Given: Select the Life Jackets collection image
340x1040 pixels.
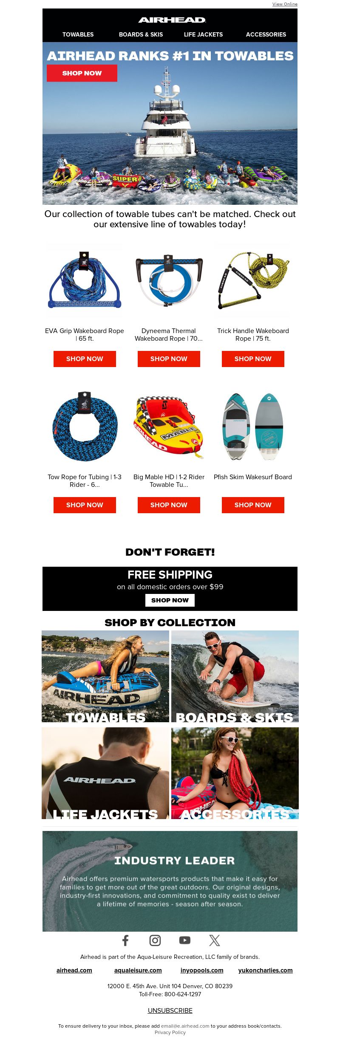Looking at the screenshot, I should pyautogui.click(x=105, y=773).
